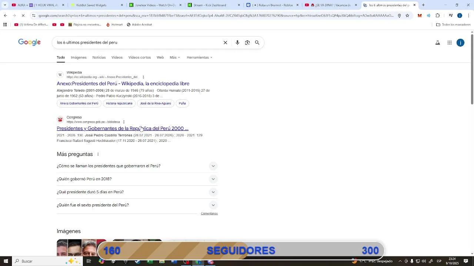Clear the search box with the X icon
The height and width of the screenshot is (266, 474).
point(225,42)
